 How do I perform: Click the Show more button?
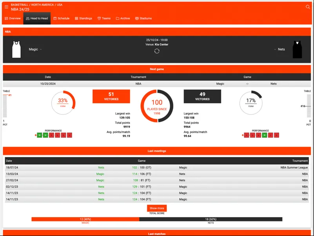pos(157,208)
